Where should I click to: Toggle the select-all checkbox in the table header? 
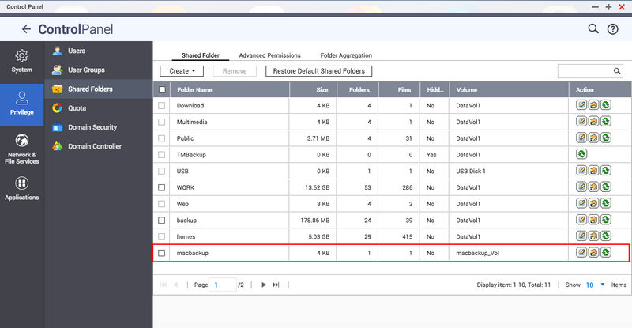click(162, 89)
